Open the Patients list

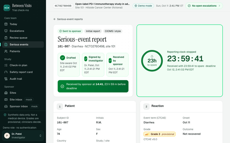(23, 51)
